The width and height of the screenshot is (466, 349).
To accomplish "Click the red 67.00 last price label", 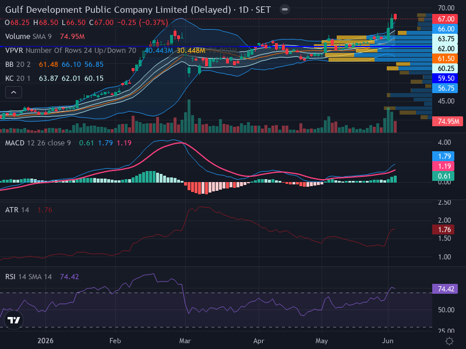I will (x=446, y=19).
